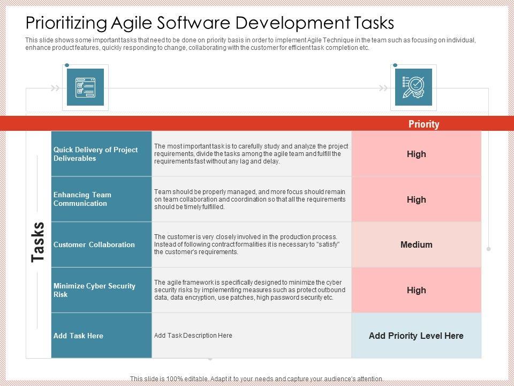
Task: Click the Add Task Description Here placeholder
Action: click(193, 336)
